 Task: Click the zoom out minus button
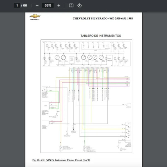[37, 5]
